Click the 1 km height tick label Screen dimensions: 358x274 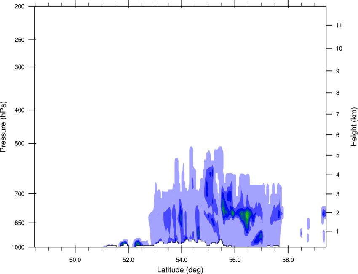337,231
